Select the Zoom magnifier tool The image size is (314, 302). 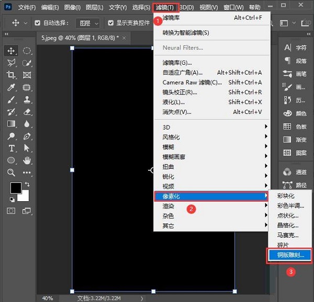coord(11,172)
